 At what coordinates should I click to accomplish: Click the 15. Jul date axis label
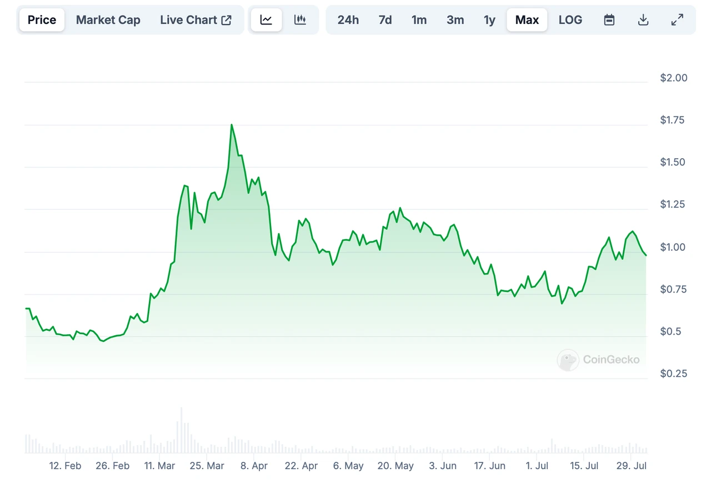584,466
